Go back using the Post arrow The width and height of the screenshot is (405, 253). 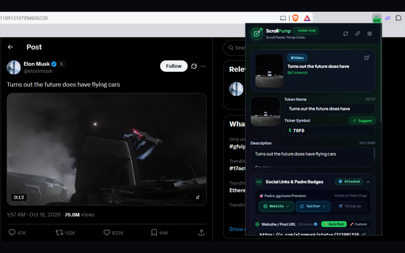tap(10, 47)
